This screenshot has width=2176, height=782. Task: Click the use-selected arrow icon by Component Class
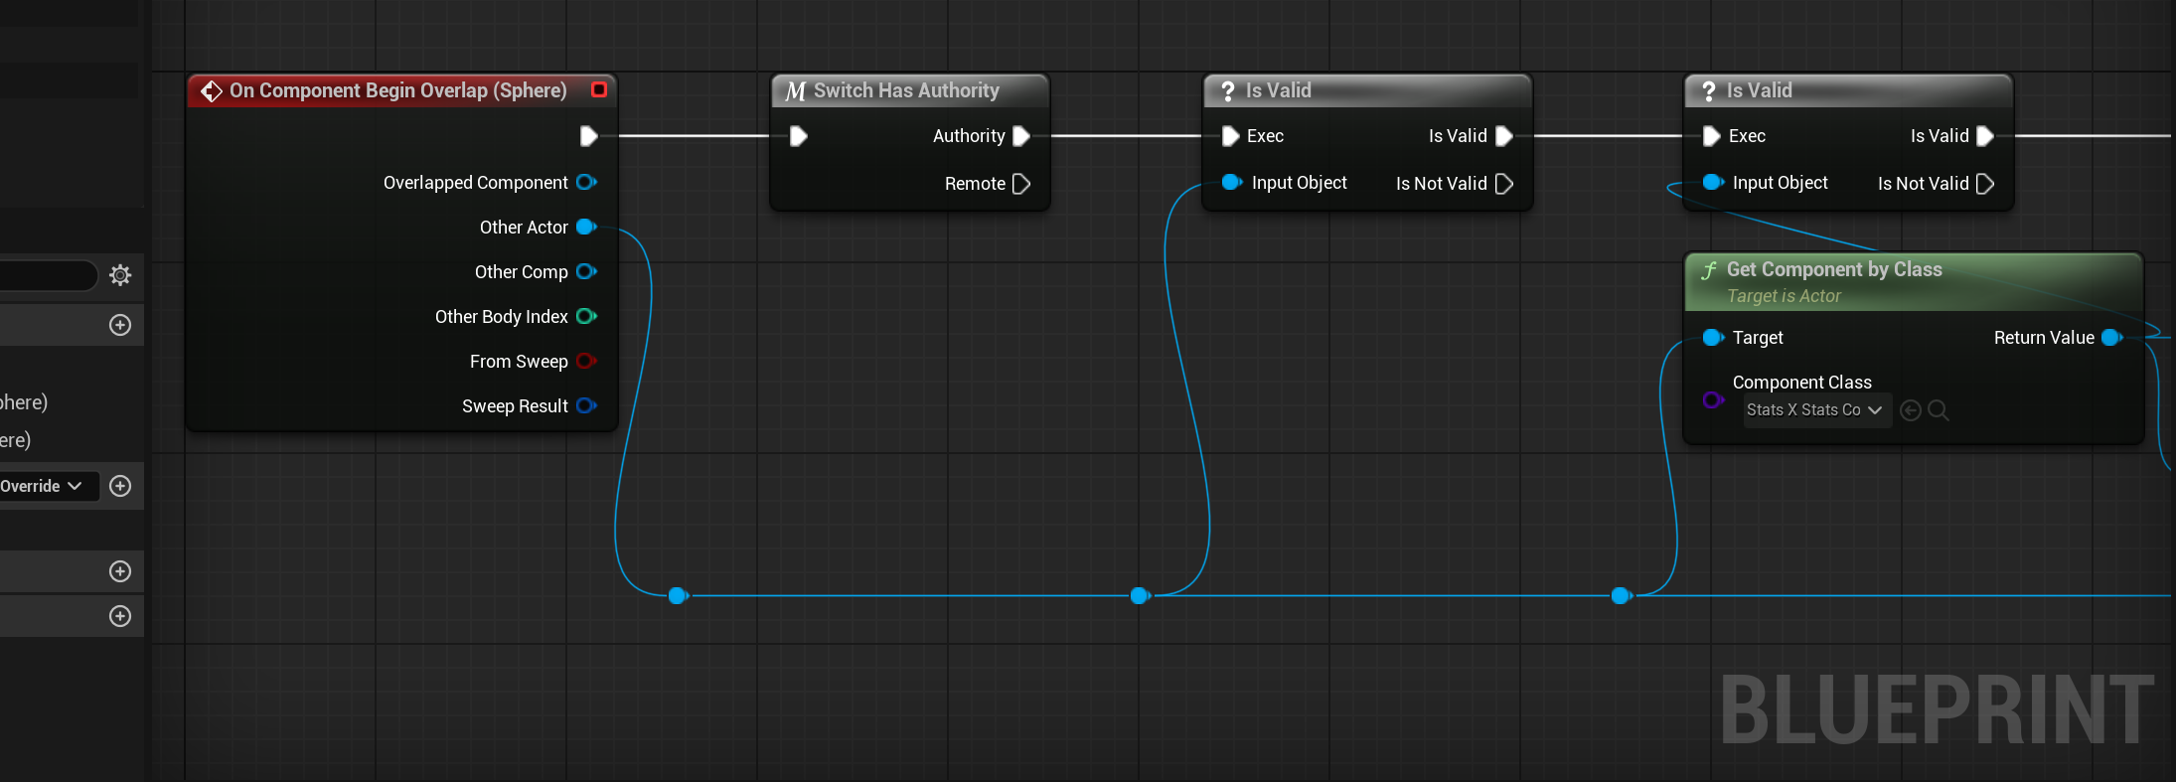click(1910, 410)
